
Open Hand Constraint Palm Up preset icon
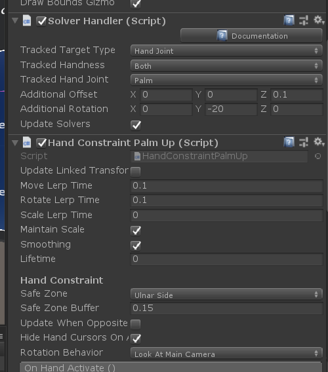coord(304,142)
